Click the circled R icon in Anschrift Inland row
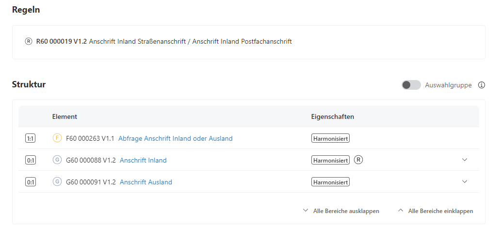This screenshot has height=230, width=501. coord(358,160)
